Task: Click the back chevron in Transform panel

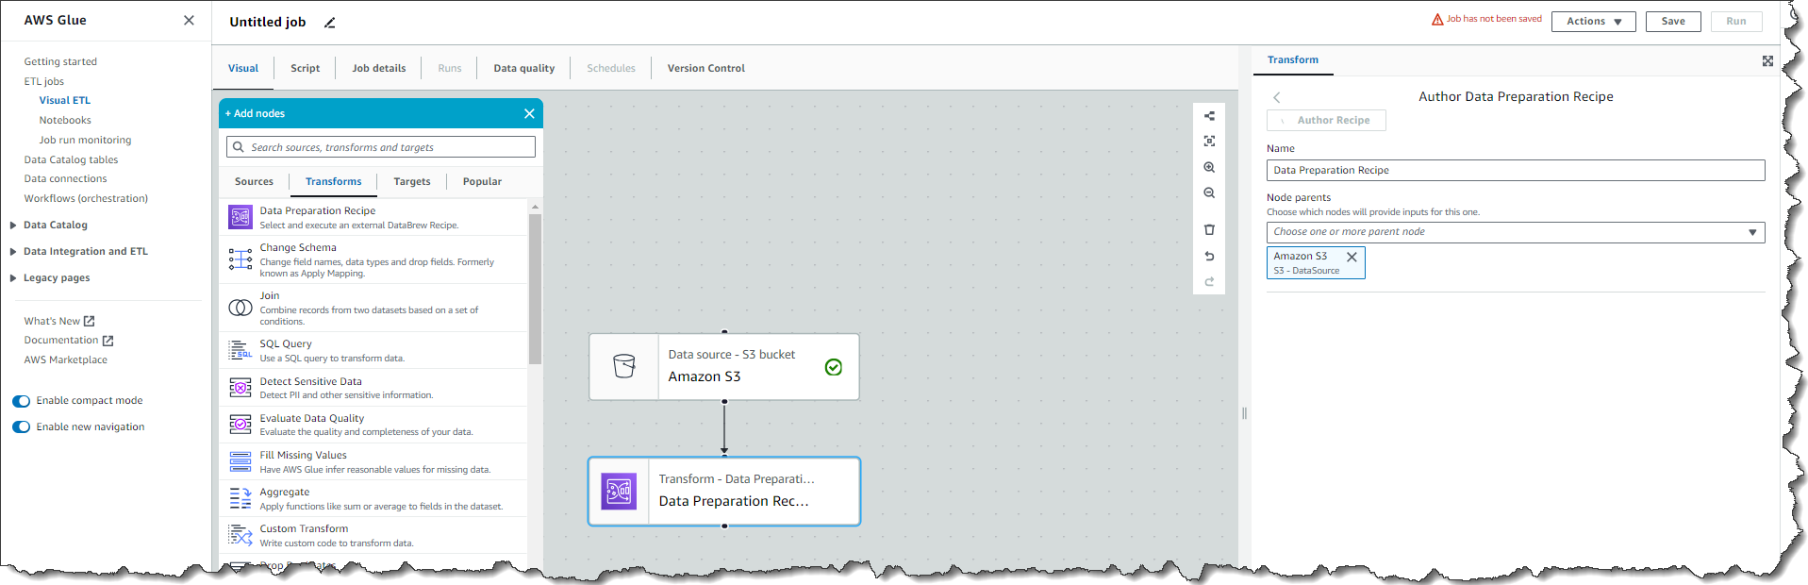Action: [x=1277, y=97]
